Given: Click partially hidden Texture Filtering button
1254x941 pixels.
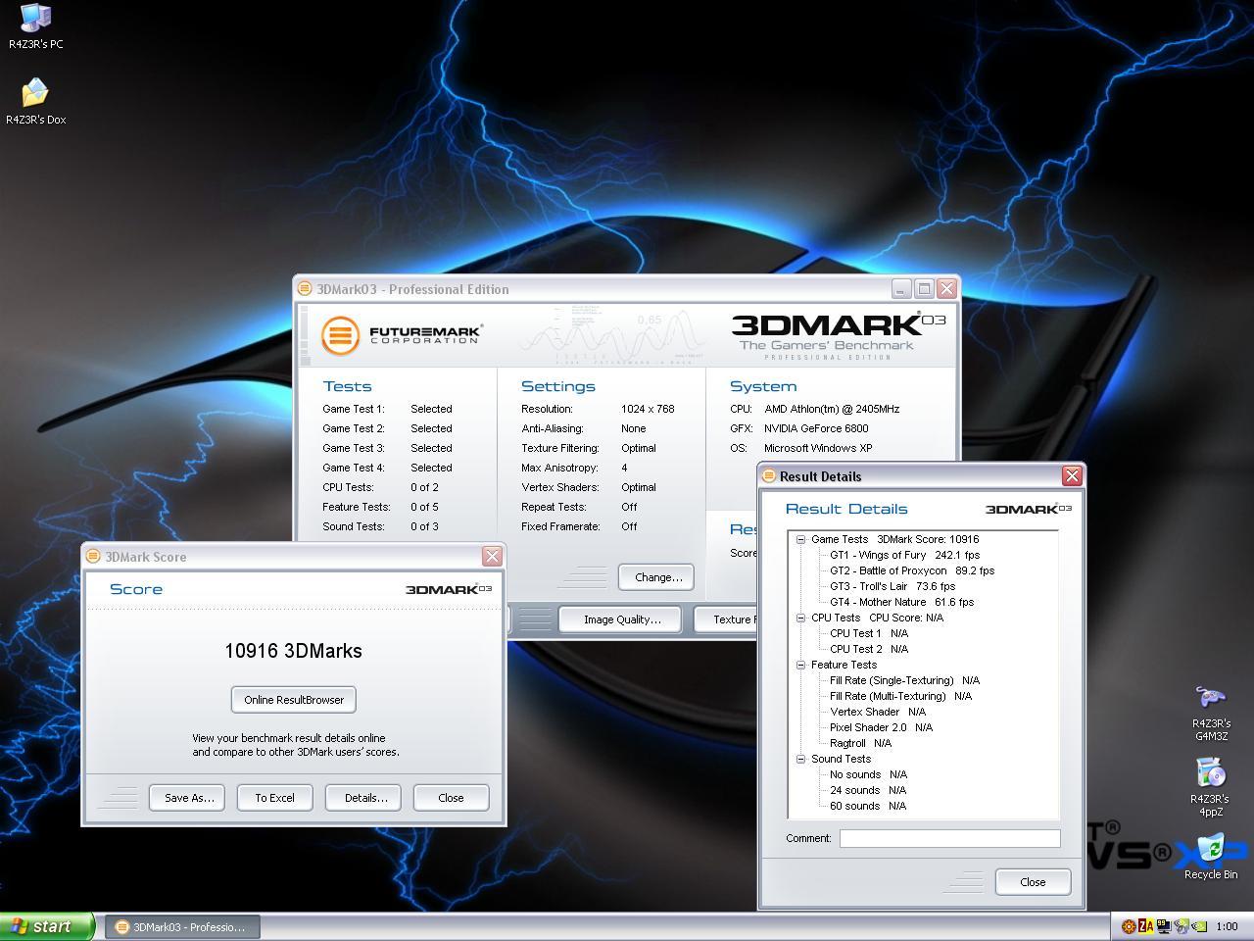Looking at the screenshot, I should [x=726, y=619].
